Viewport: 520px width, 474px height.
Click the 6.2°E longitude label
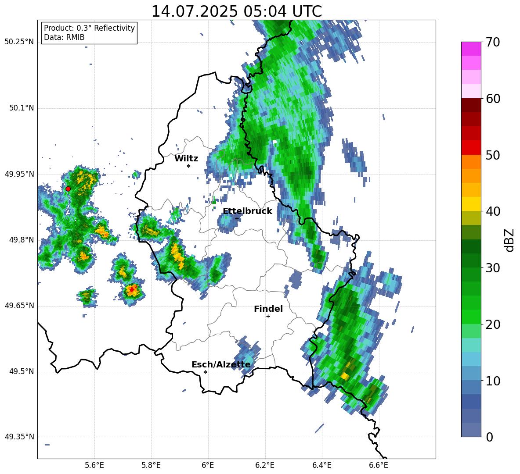pos(265,465)
